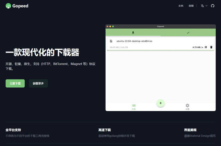Pause the ubuntu iso download
221x146 pixels.
206,47
